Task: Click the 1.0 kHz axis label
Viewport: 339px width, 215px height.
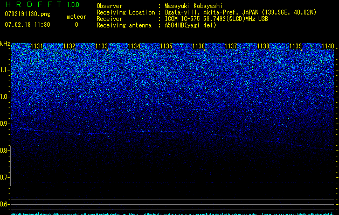Action: click(5, 97)
